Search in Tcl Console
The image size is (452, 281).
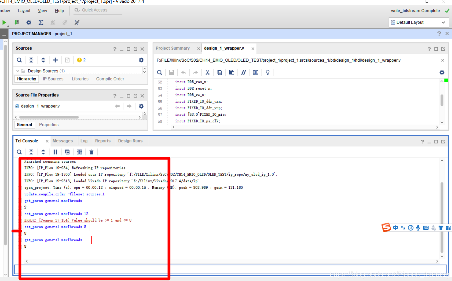tap(19, 152)
